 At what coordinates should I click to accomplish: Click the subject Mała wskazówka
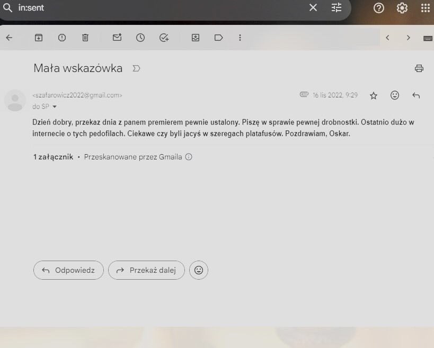[x=78, y=68]
